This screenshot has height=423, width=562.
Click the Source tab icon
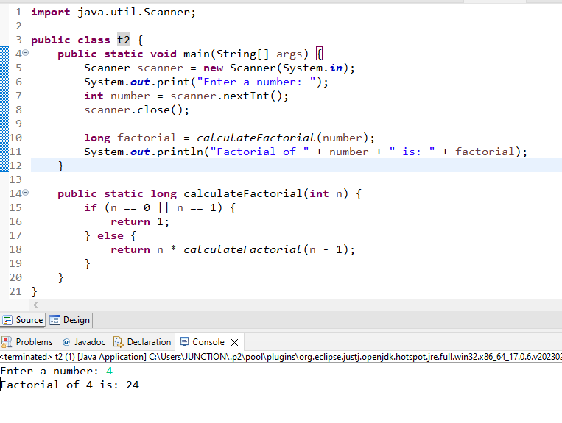coord(7,320)
